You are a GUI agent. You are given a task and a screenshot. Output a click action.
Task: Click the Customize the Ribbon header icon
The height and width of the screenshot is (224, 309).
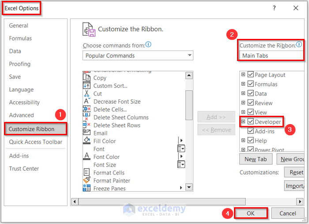pyautogui.click(x=89, y=29)
